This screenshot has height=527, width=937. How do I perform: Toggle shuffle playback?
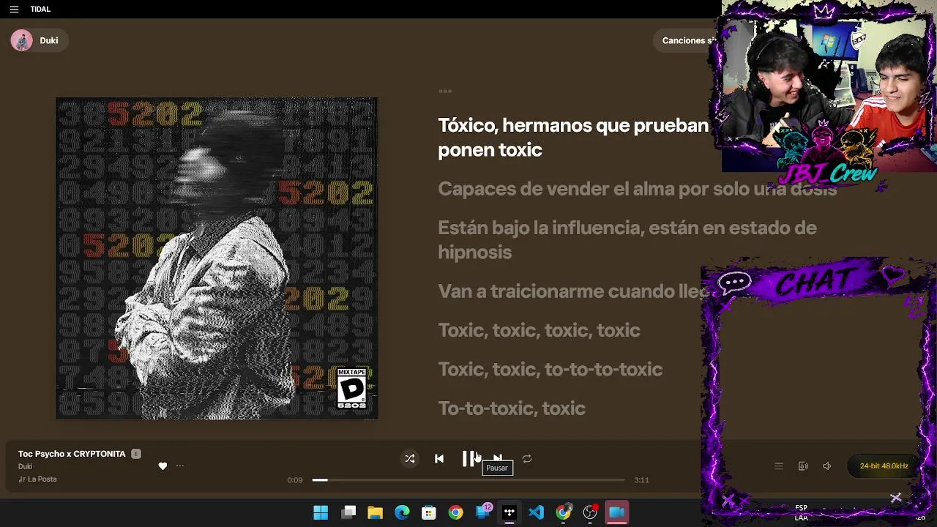tap(410, 459)
